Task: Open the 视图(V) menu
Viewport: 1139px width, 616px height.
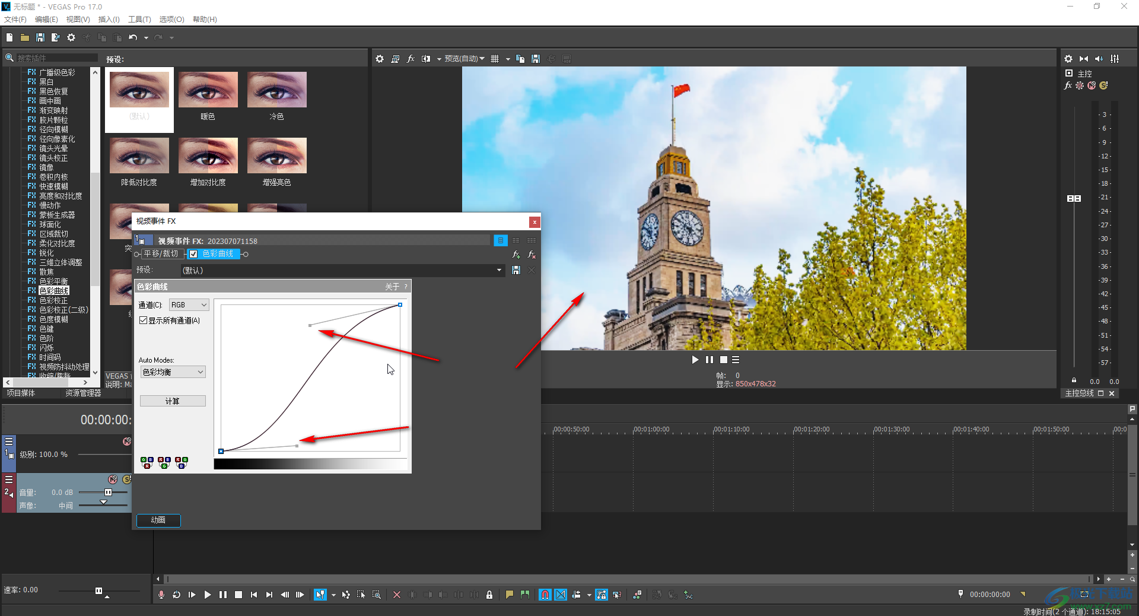Action: (78, 20)
